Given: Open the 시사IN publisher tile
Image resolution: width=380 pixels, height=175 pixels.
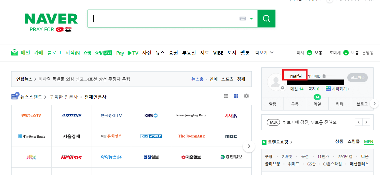Looking at the screenshot, I should click(231, 115).
